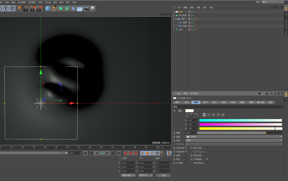Click the render to picture viewer icon
Image resolution: width=288 pixels, height=181 pixels.
click(33, 9)
